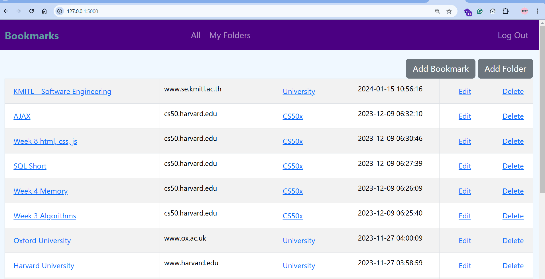This screenshot has width=545, height=279.
Task: Open the zoom magnifier in address bar
Action: pyautogui.click(x=438, y=11)
